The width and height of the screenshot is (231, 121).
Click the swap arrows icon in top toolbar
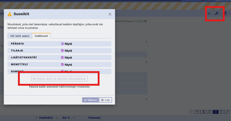point(209,14)
